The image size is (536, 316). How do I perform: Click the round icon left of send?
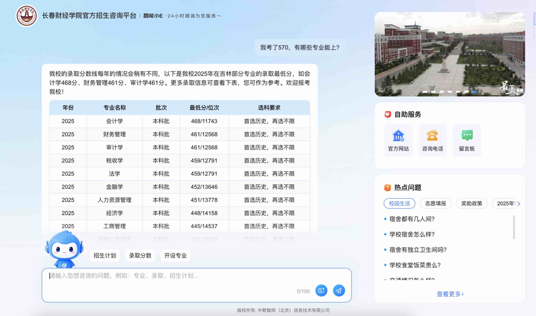[x=321, y=290]
